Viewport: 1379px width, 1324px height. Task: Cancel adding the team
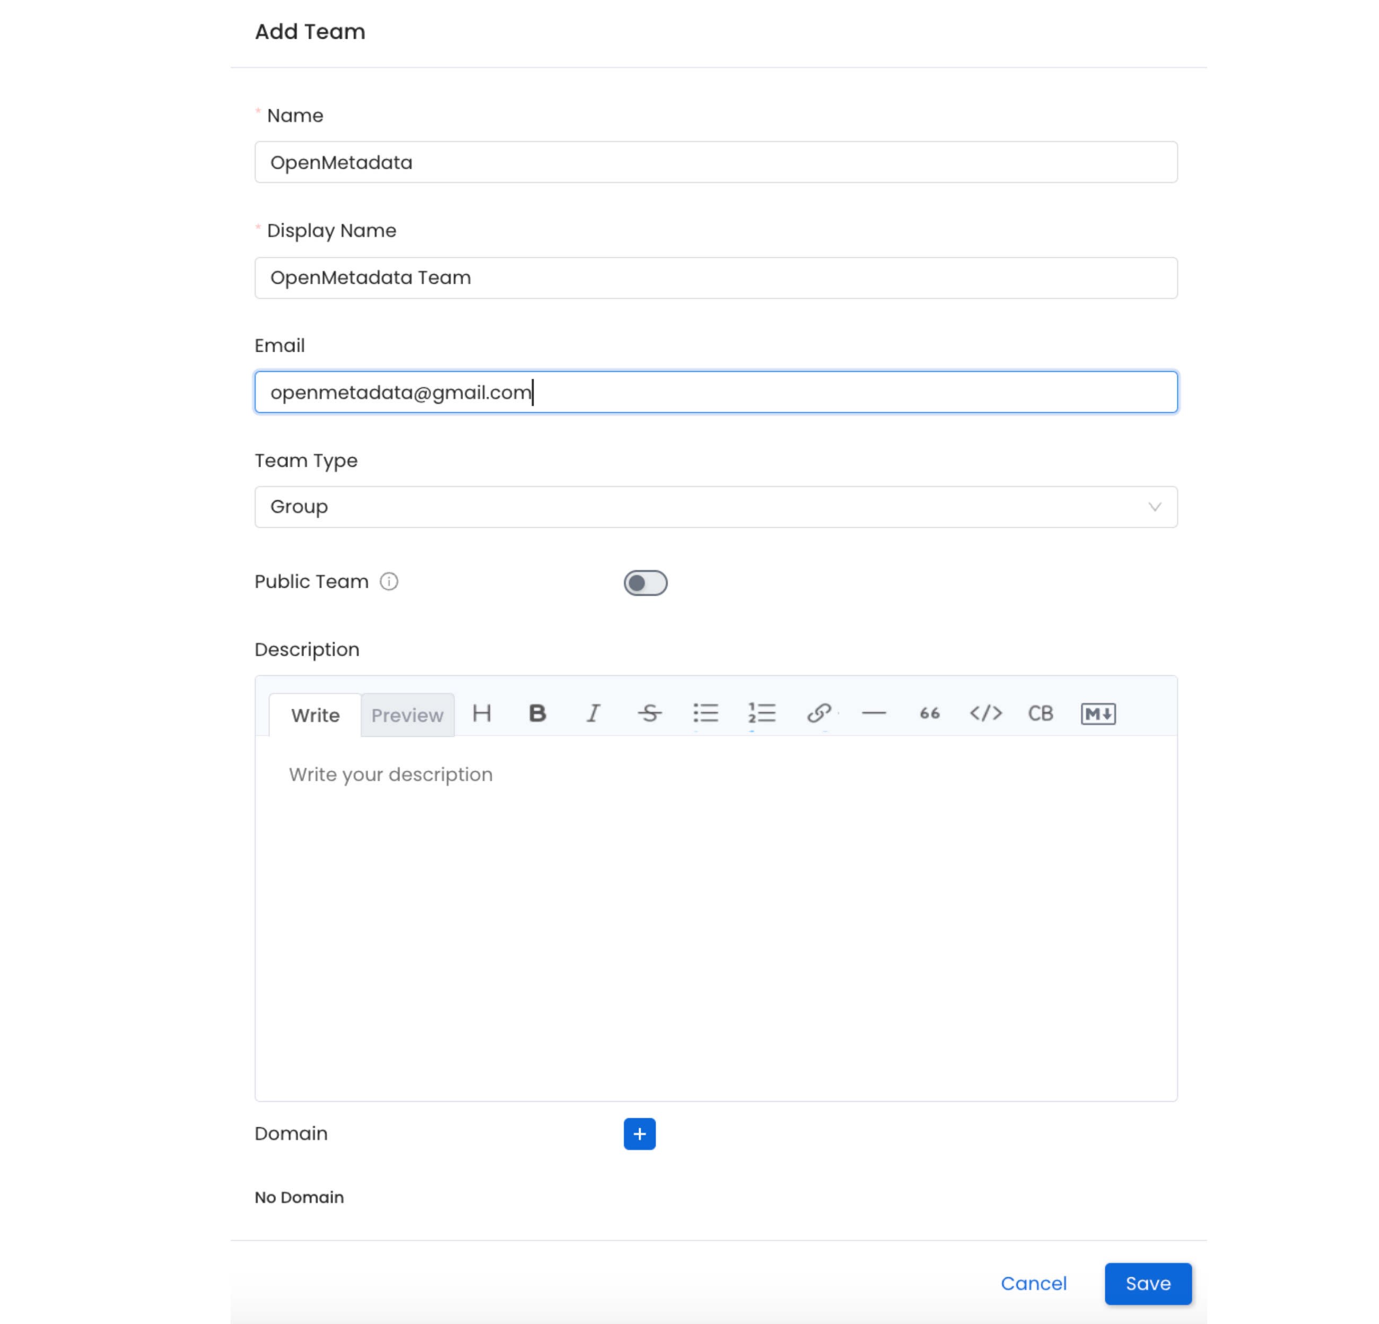tap(1034, 1283)
